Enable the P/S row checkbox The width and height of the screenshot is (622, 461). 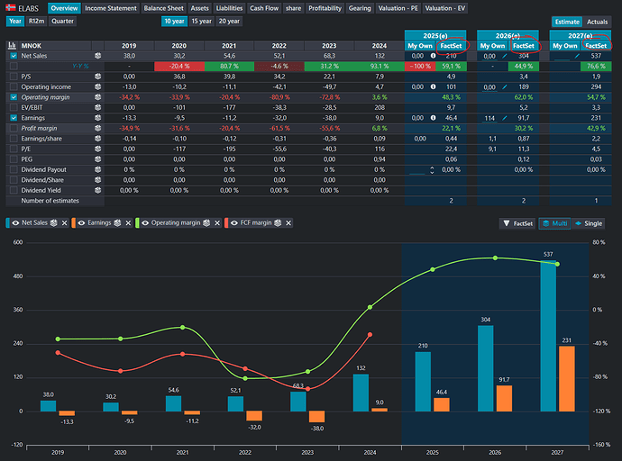coord(13,77)
